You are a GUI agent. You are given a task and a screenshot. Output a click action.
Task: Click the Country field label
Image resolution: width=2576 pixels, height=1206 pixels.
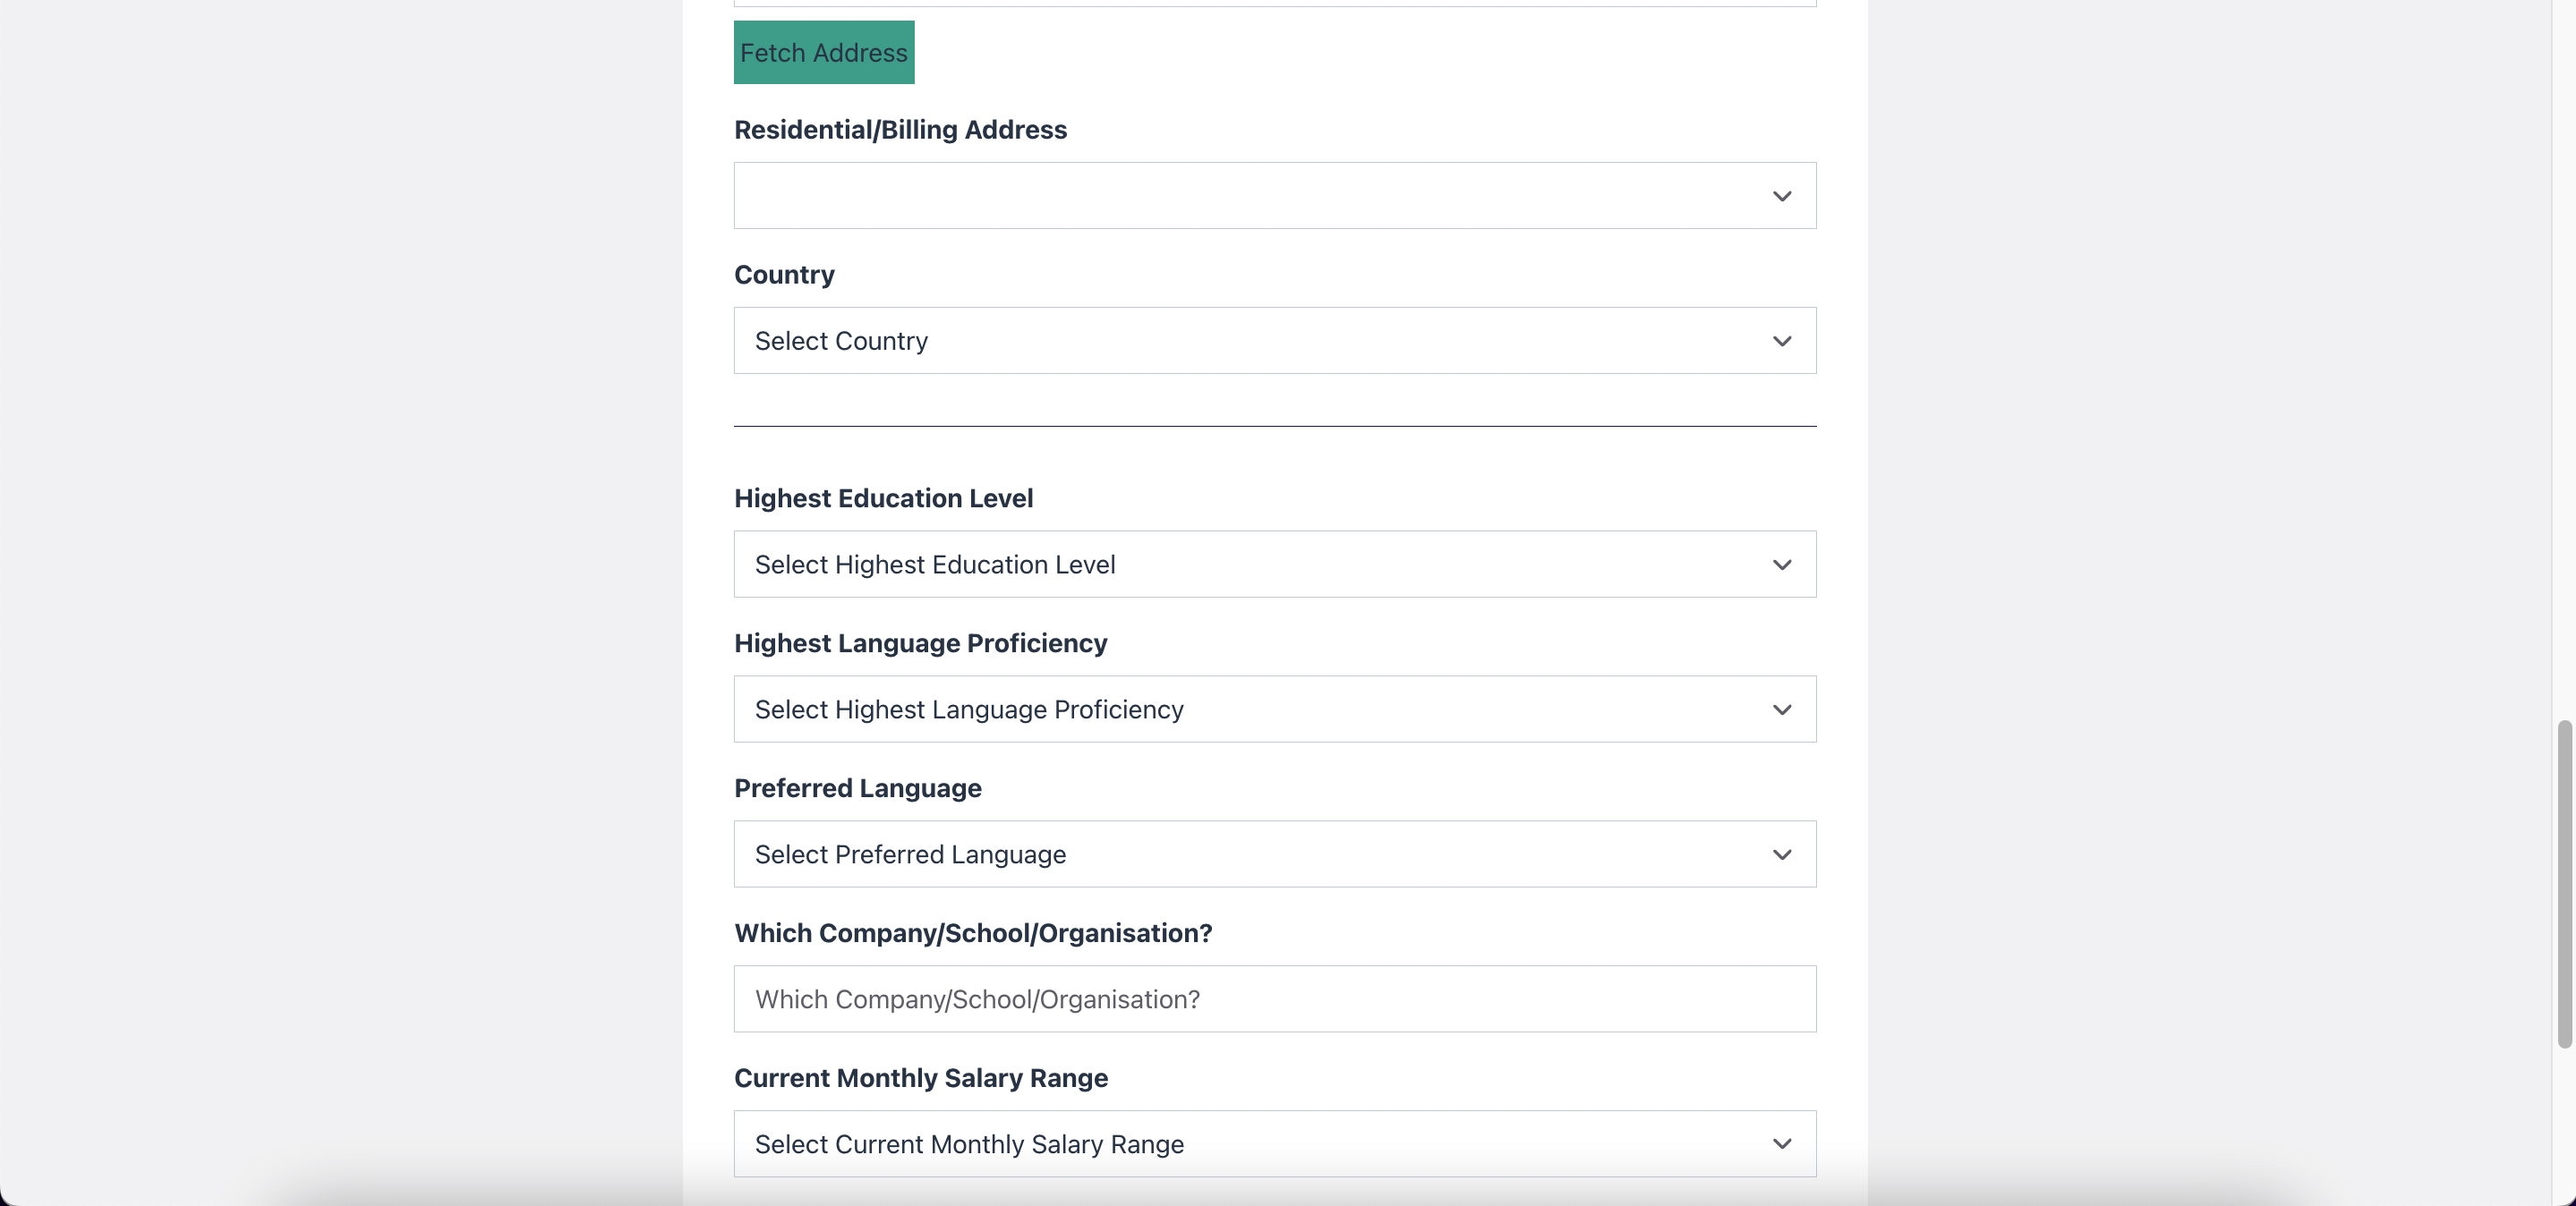click(x=784, y=275)
